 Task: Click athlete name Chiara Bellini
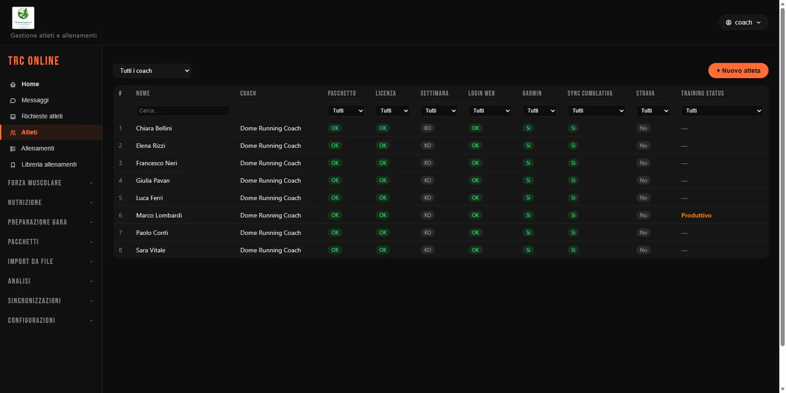pos(154,128)
